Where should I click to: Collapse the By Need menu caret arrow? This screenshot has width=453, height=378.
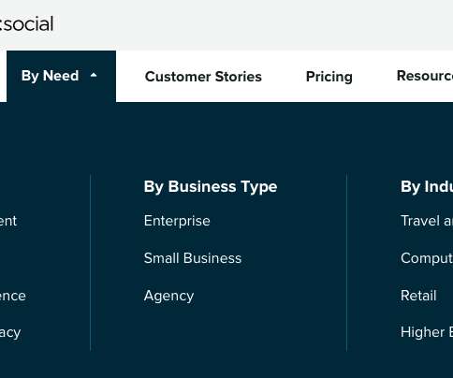pyautogui.click(x=94, y=75)
